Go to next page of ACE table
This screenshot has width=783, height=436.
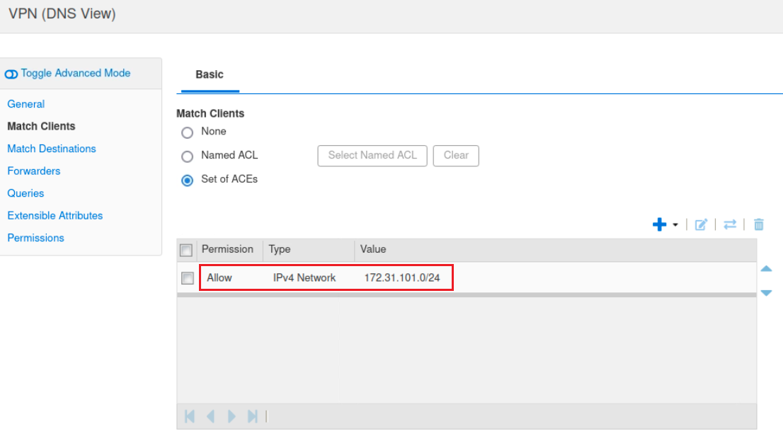pos(232,416)
